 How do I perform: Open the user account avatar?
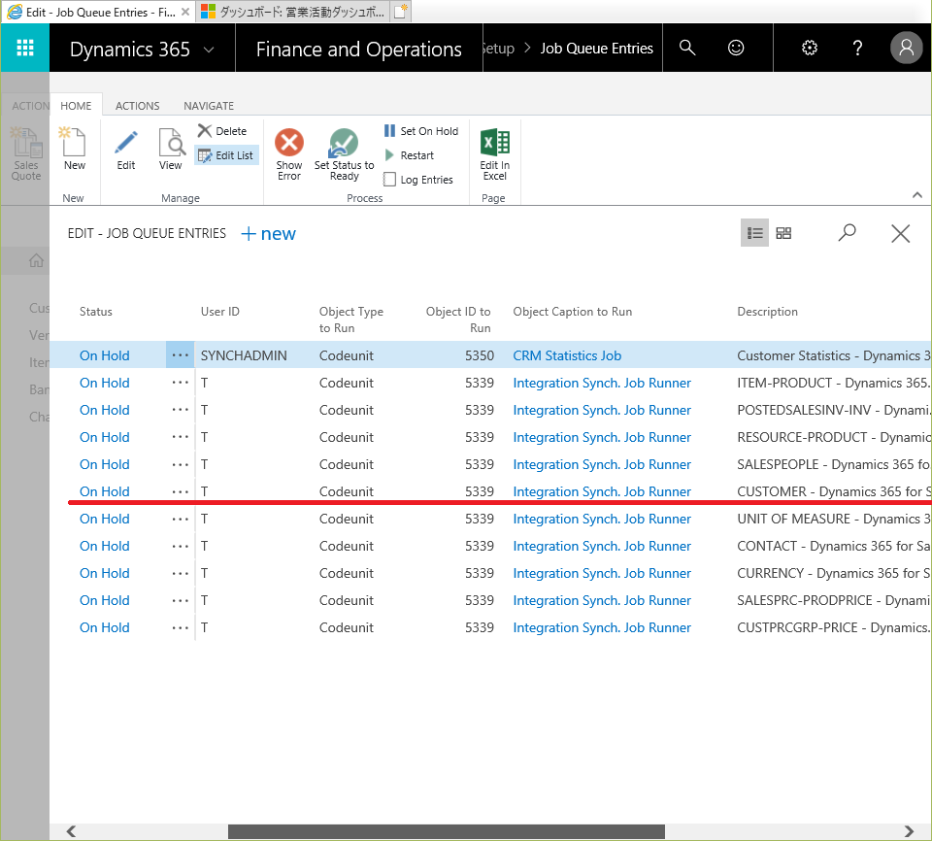pos(906,48)
